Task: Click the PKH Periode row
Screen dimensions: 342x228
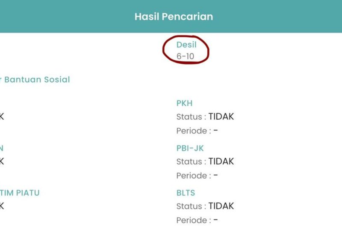Action: 197,131
